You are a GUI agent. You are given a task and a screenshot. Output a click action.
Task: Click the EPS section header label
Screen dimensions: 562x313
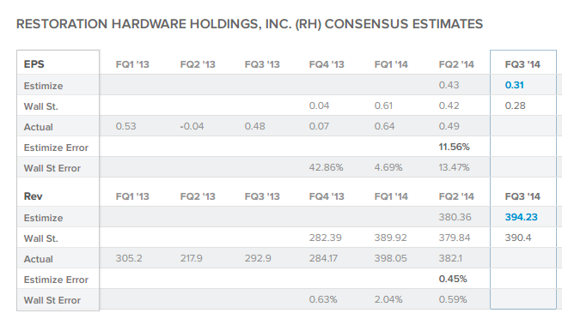click(34, 64)
